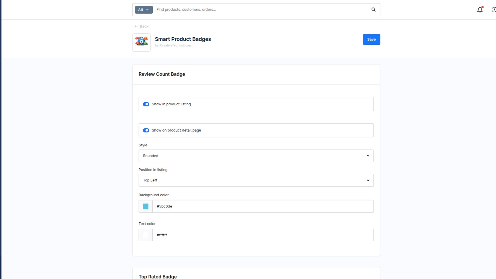Click the help question mark icon

tap(494, 10)
